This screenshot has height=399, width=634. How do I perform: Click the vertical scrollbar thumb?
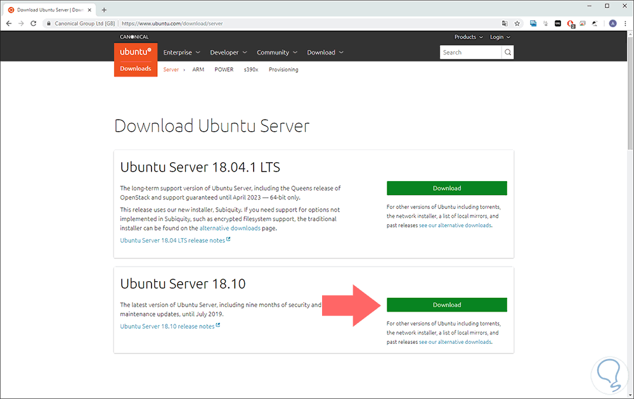click(630, 94)
